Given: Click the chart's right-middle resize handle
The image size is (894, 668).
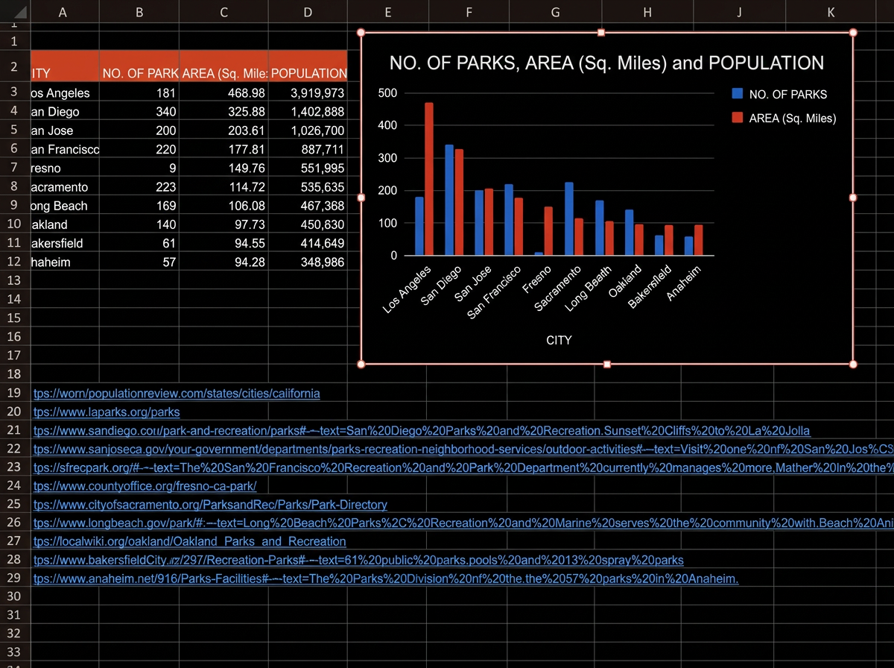Looking at the screenshot, I should tap(853, 198).
